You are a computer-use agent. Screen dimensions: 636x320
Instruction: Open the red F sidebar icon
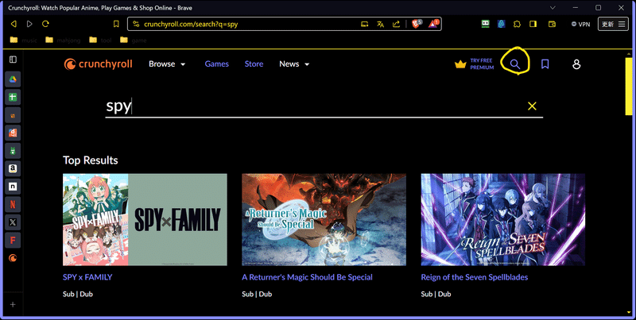(x=13, y=241)
